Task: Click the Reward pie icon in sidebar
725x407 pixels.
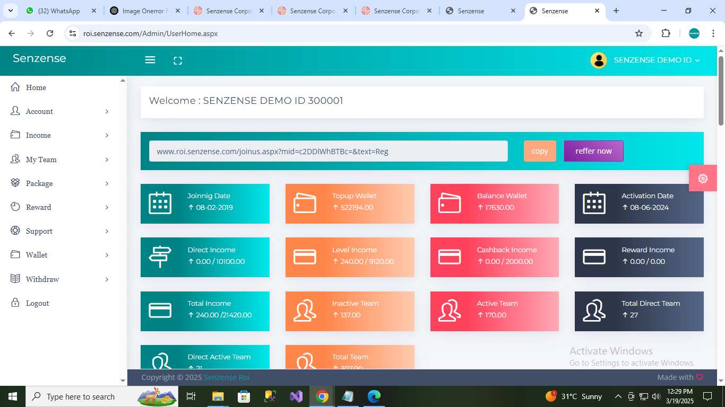Action: [x=15, y=207]
